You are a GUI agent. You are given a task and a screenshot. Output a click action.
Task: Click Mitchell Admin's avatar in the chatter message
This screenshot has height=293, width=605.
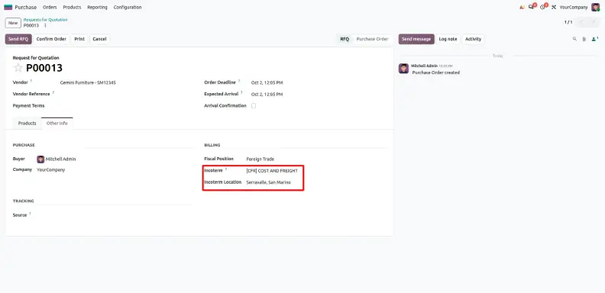pyautogui.click(x=403, y=69)
